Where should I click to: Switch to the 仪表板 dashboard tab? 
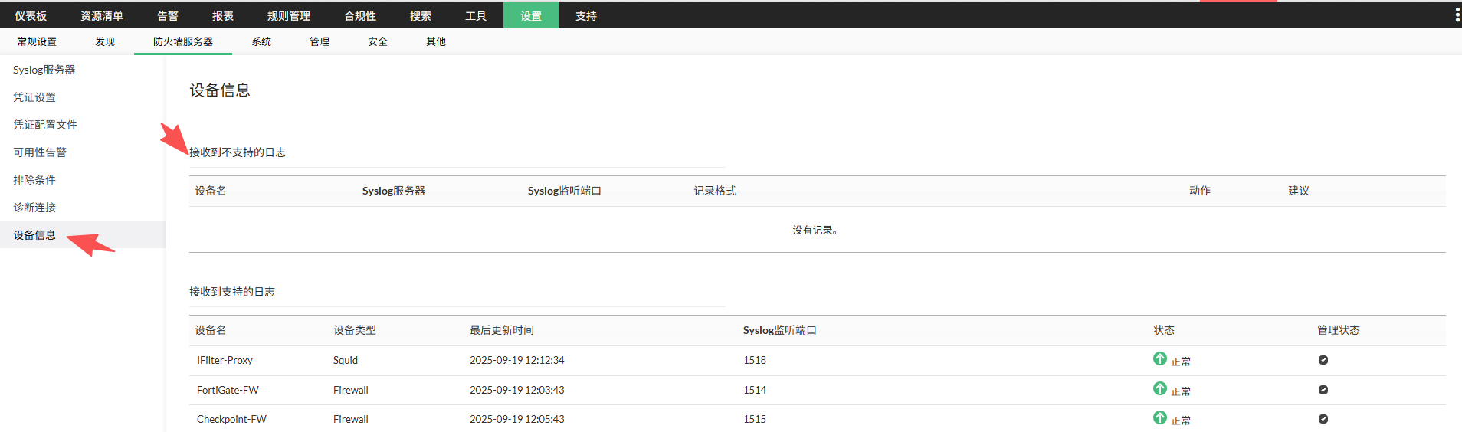tap(31, 15)
